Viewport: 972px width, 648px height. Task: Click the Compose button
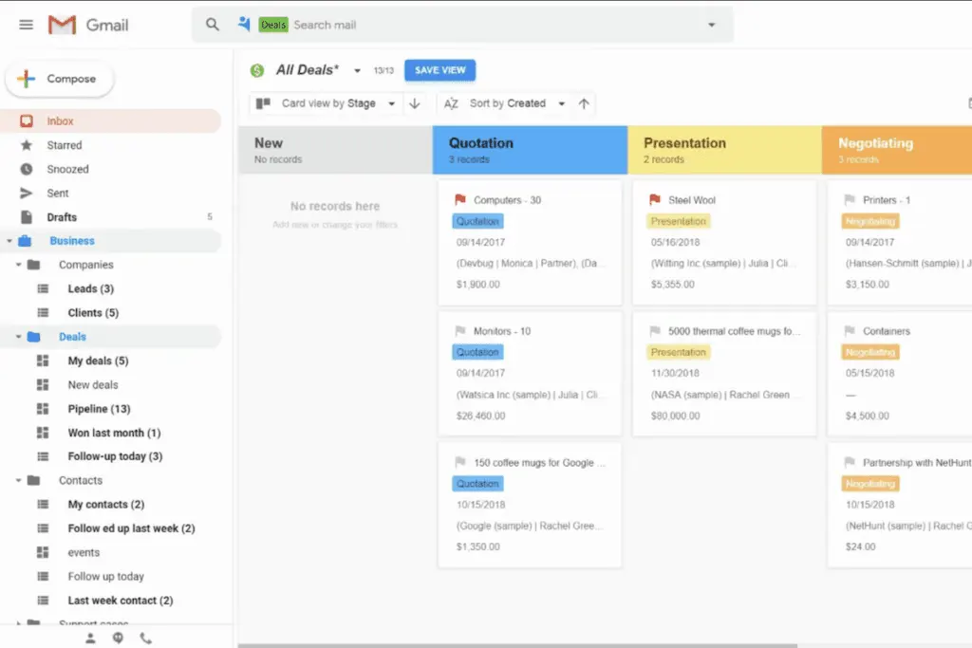click(x=60, y=79)
